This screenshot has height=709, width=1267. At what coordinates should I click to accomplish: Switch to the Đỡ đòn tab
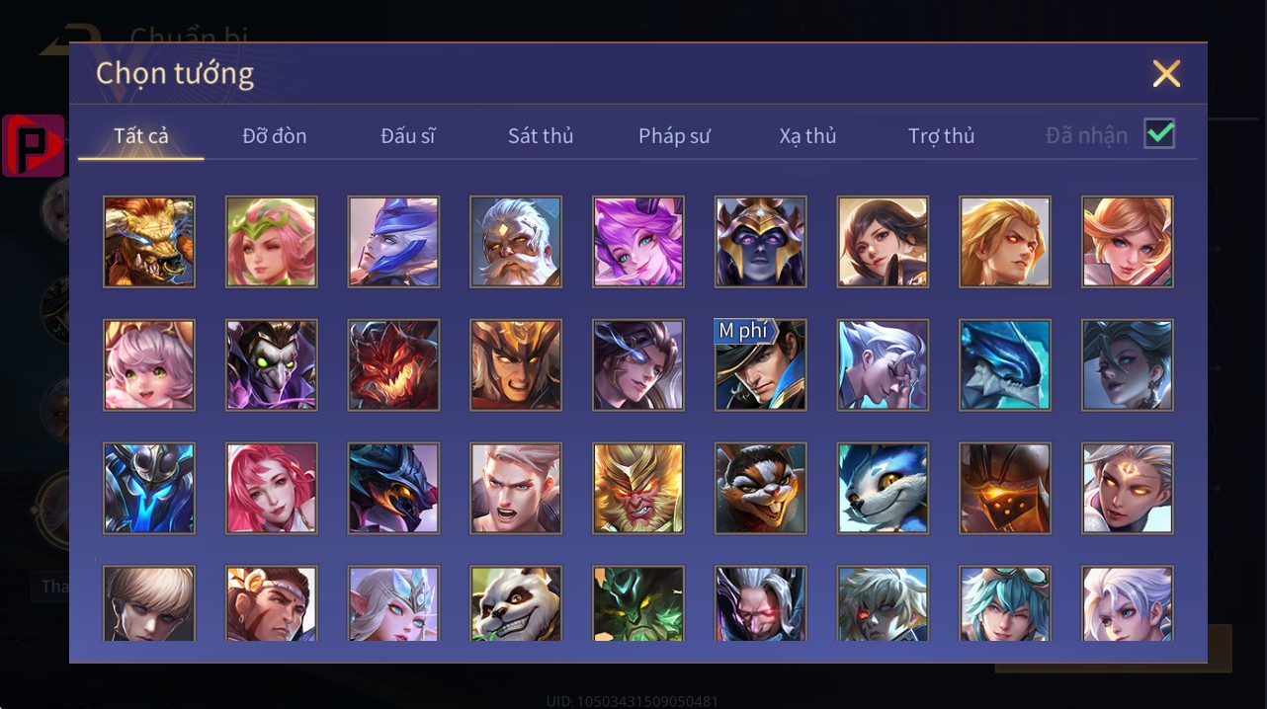[275, 136]
